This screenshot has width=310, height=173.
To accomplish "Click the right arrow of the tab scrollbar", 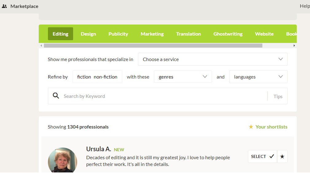I will point(294,46).
